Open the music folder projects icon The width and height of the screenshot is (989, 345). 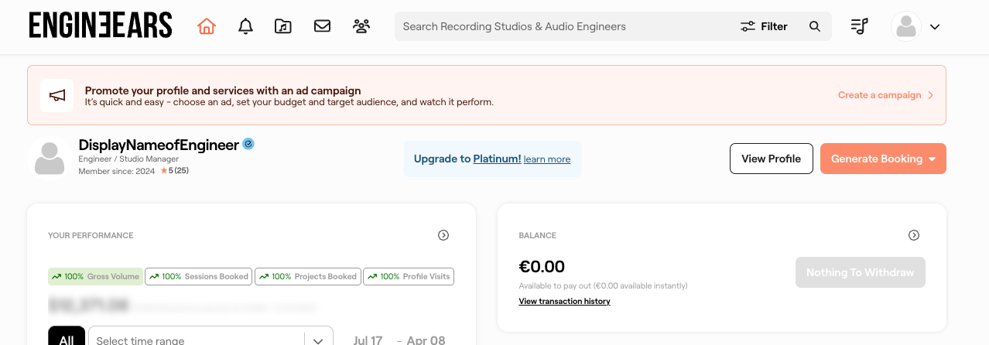(x=283, y=26)
